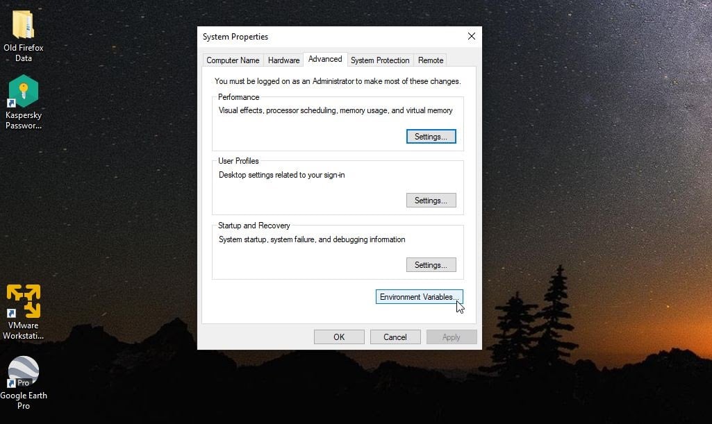Open Startup and Recovery Settings button
The image size is (712, 424).
[x=431, y=265]
